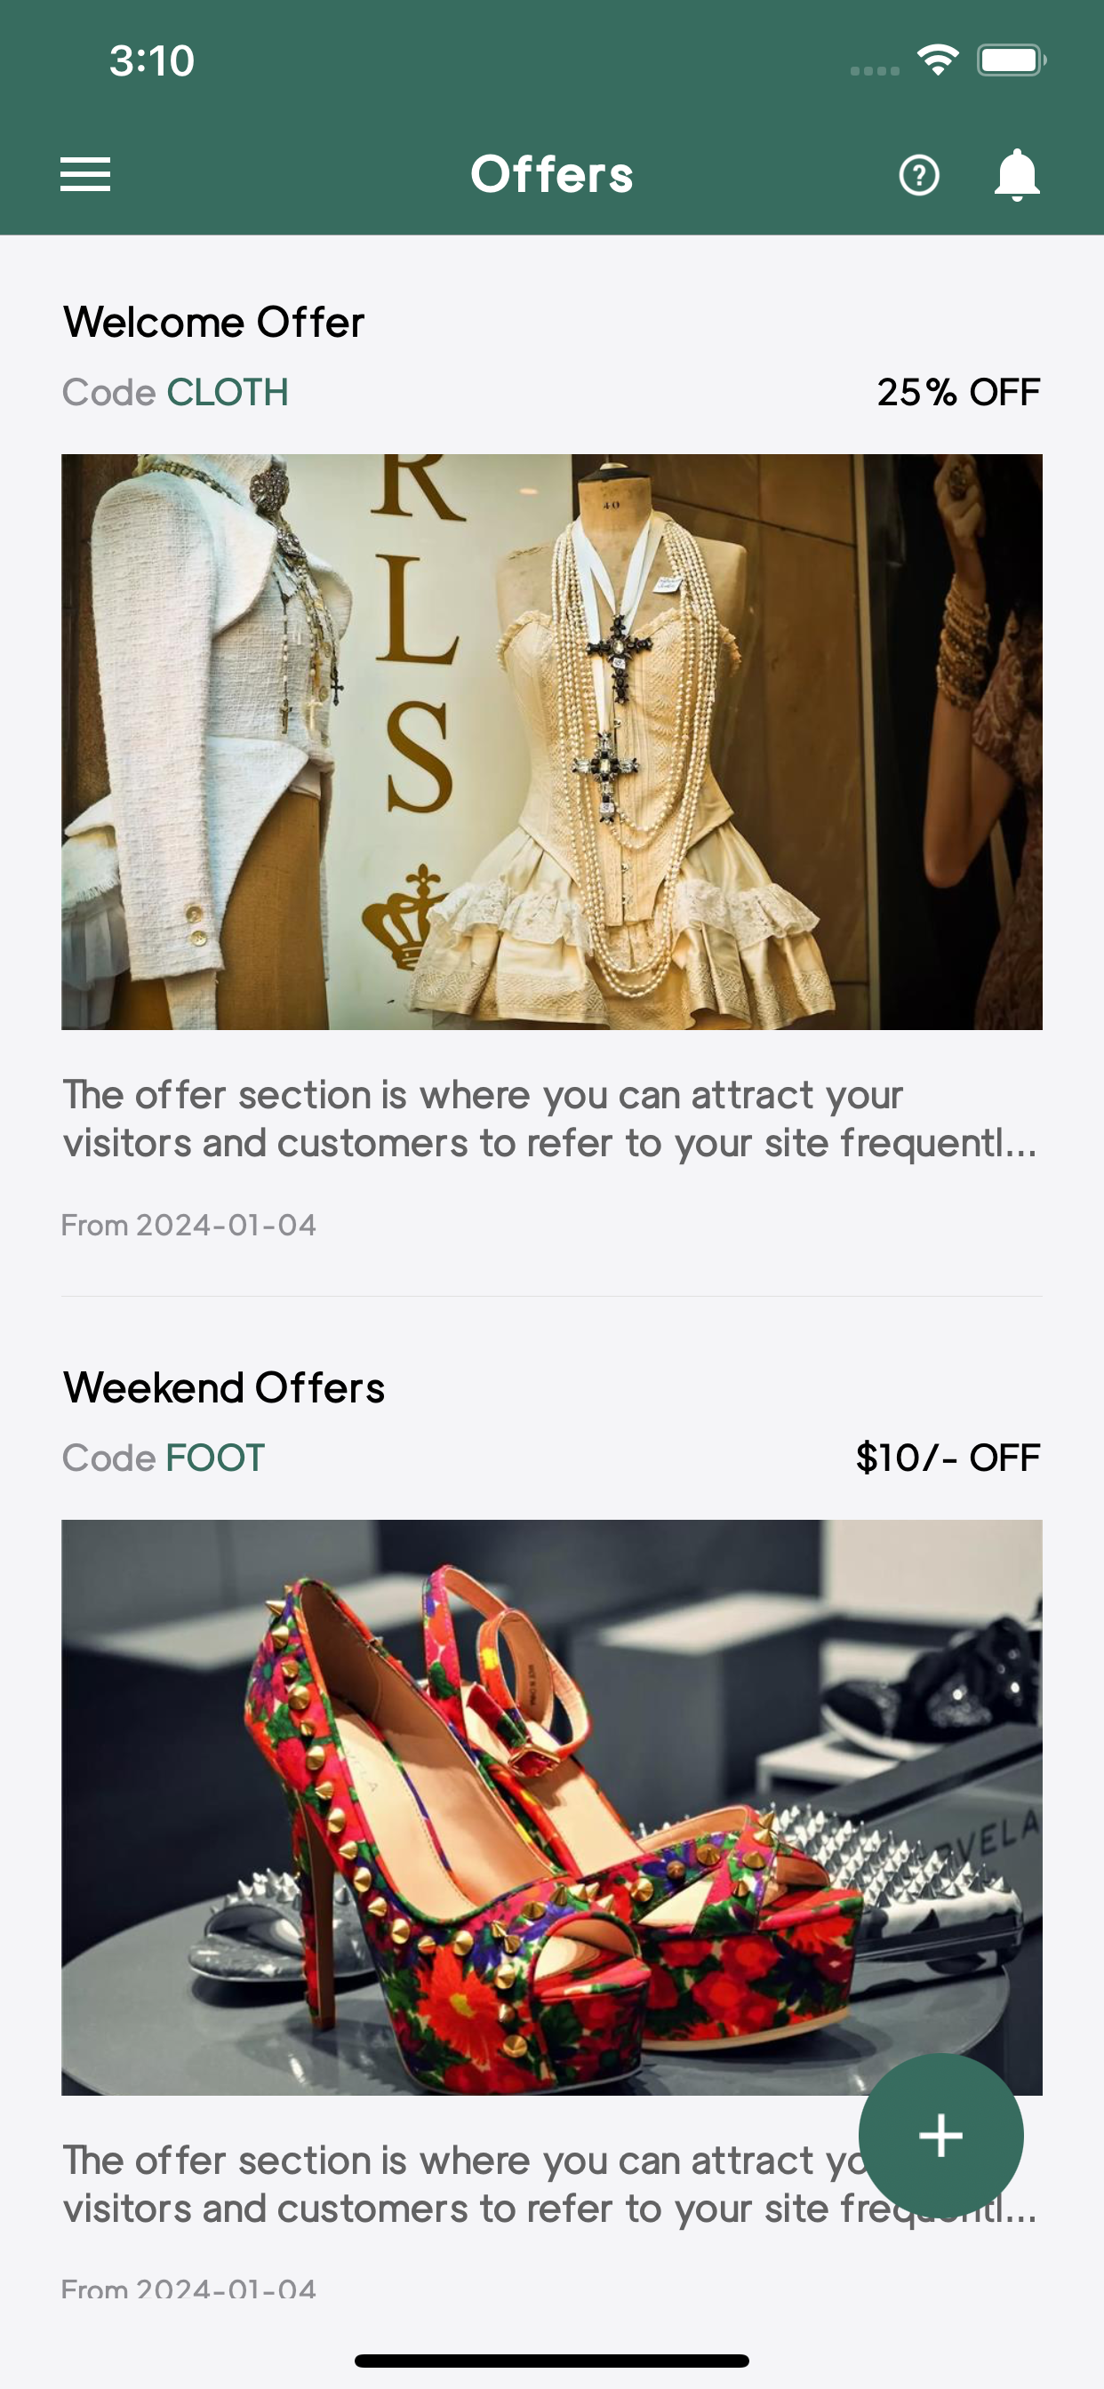
Task: Copy the CLOTH coupon code
Action: tap(228, 392)
